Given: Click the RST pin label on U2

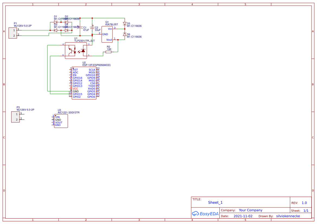Looking at the screenshot, I should [75, 70].
